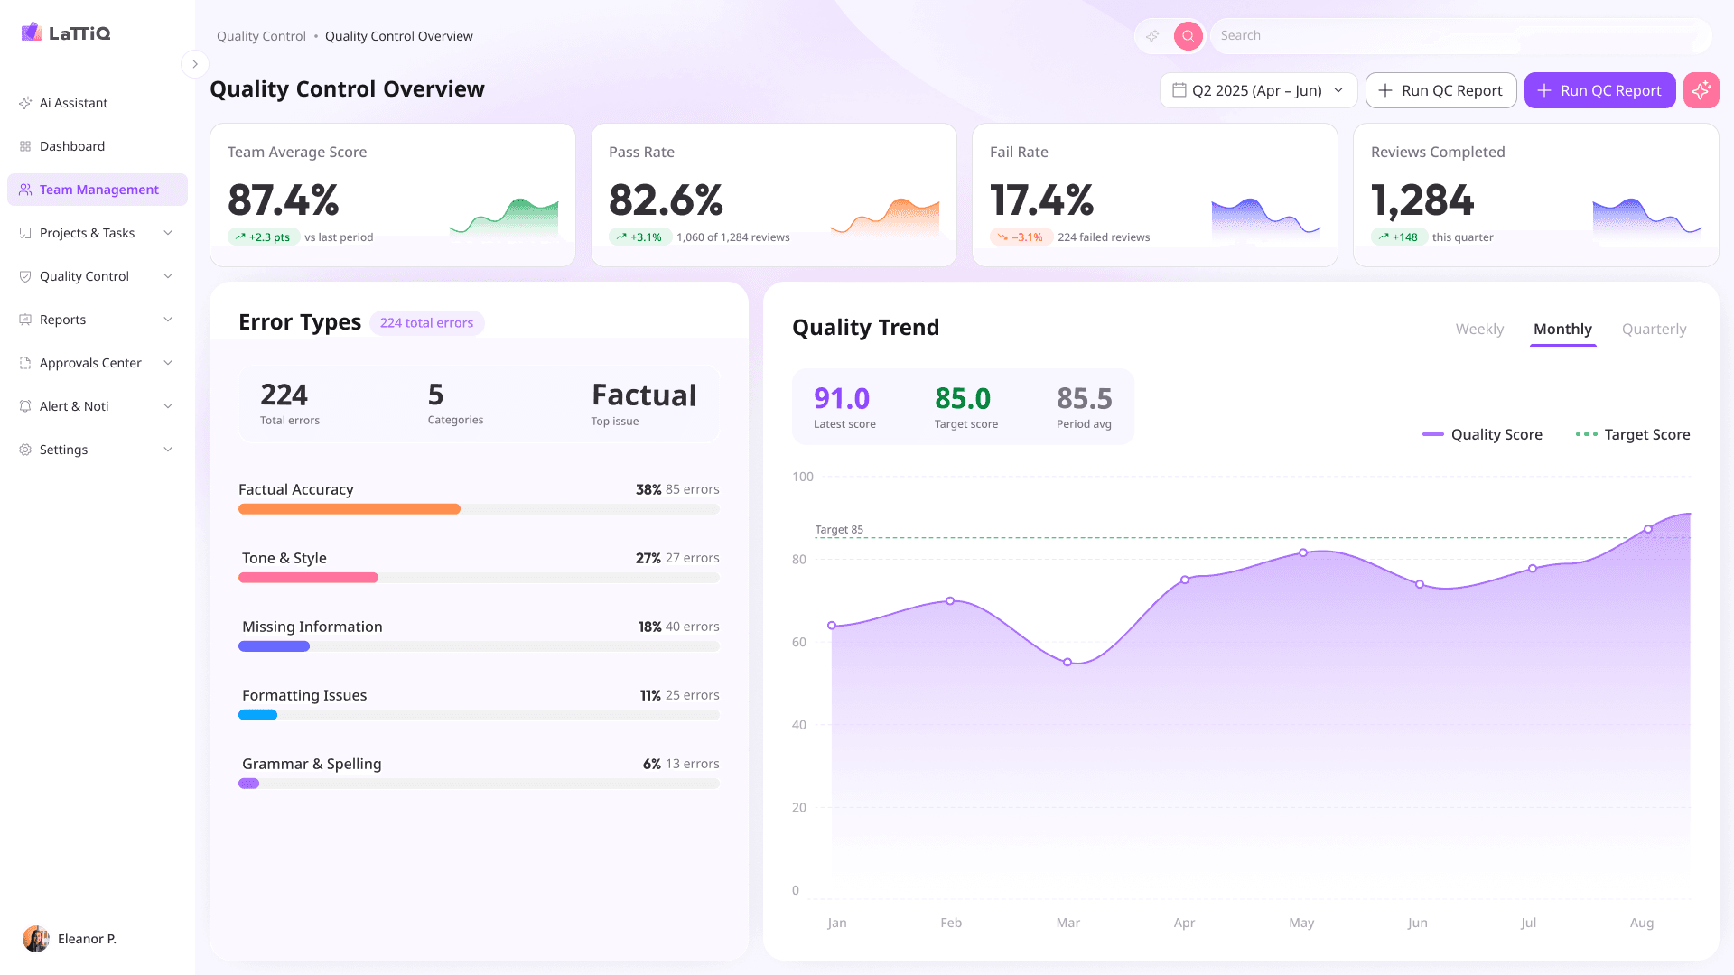Image resolution: width=1734 pixels, height=975 pixels.
Task: Click the Quality Control breadcrumb link
Action: click(x=261, y=36)
